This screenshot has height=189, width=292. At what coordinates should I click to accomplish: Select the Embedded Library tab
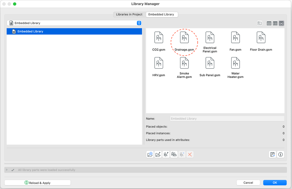pos(162,14)
